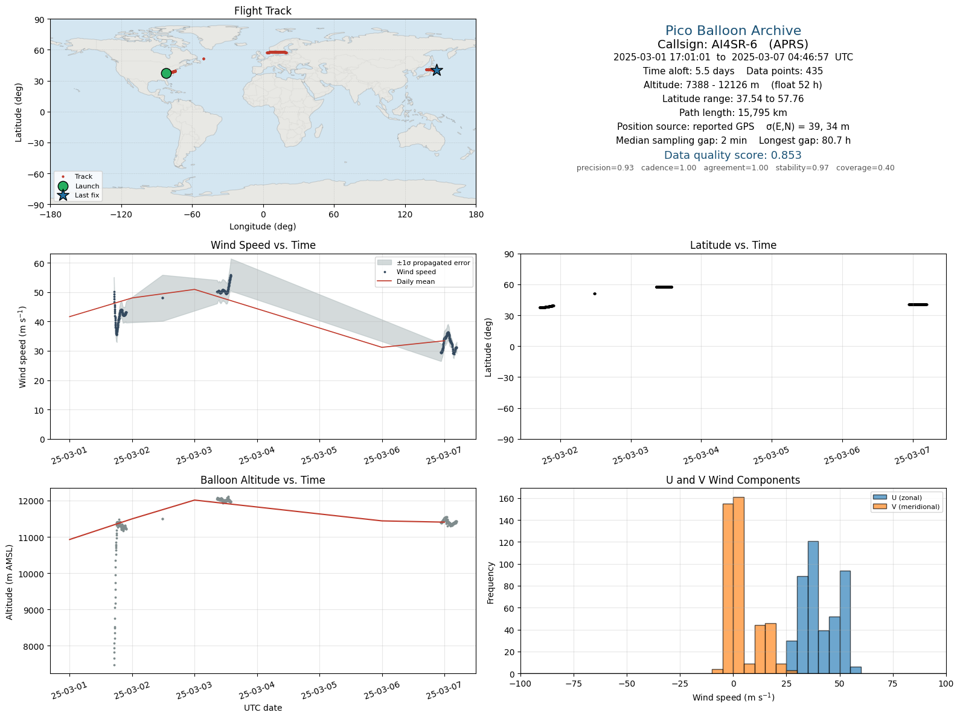Click the blue Last fix star on the world map
The height and width of the screenshot is (718, 960).
tap(437, 70)
